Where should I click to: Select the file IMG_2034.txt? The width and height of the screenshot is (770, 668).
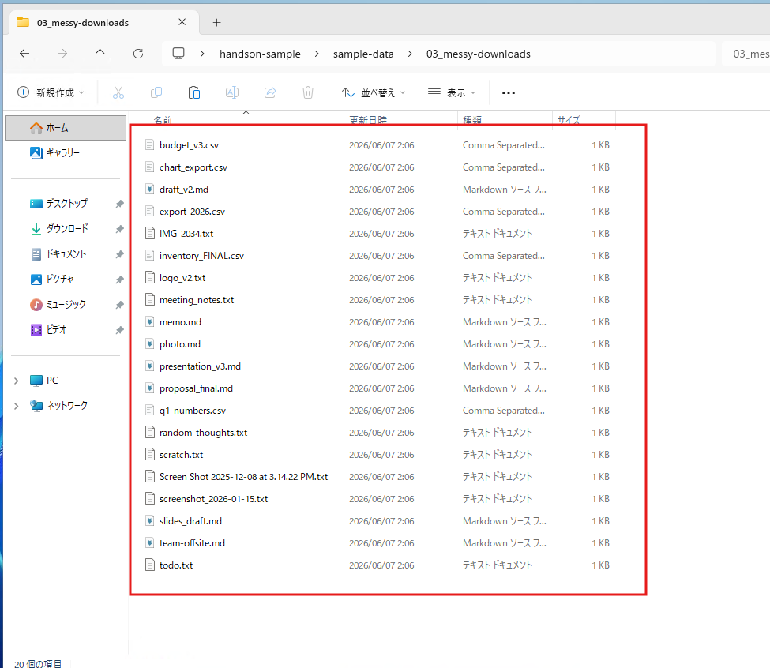point(186,234)
